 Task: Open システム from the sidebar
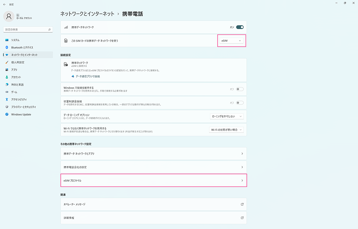[15, 40]
